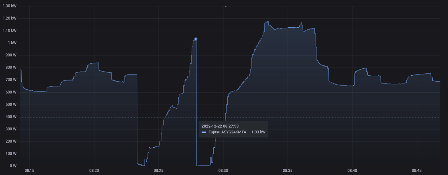Click the 08:15 time axis label
Screen dimensions: 448x175
[29, 171]
